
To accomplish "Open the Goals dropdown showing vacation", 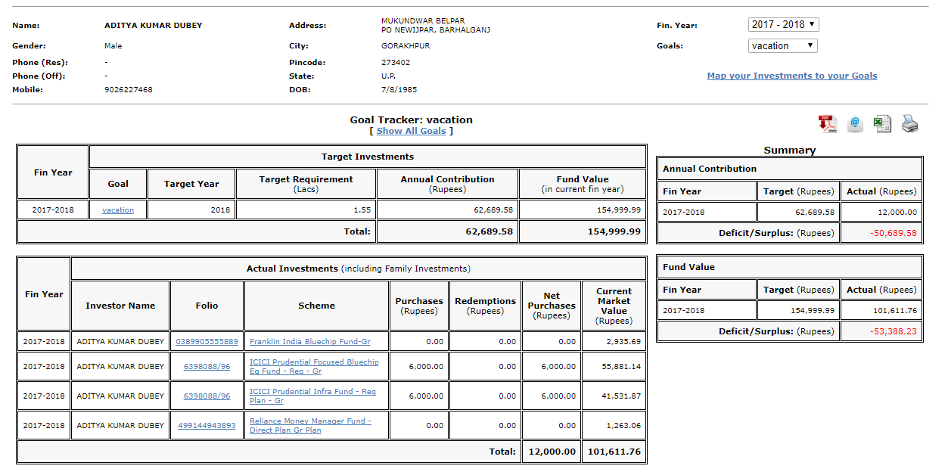I will [783, 45].
